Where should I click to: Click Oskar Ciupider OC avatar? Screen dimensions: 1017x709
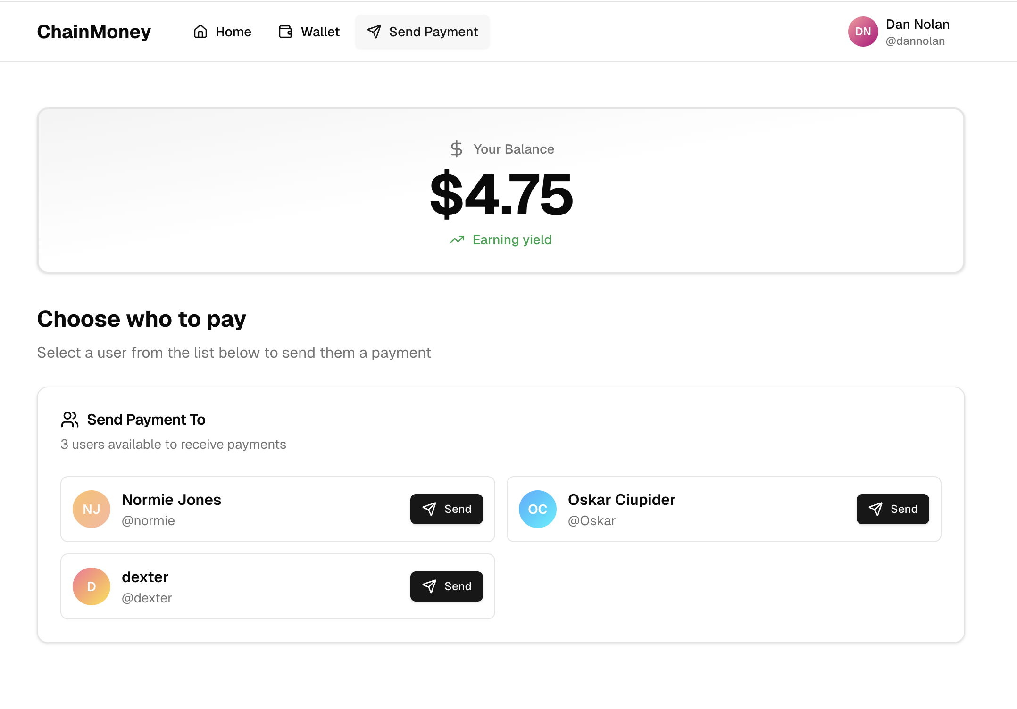538,509
